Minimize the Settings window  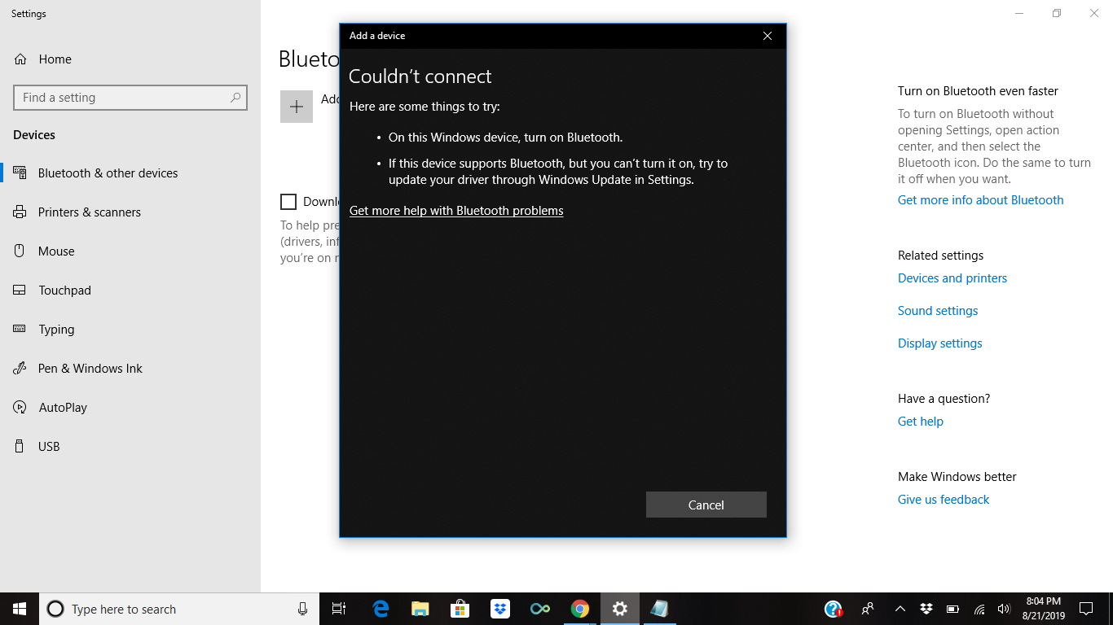click(1019, 13)
